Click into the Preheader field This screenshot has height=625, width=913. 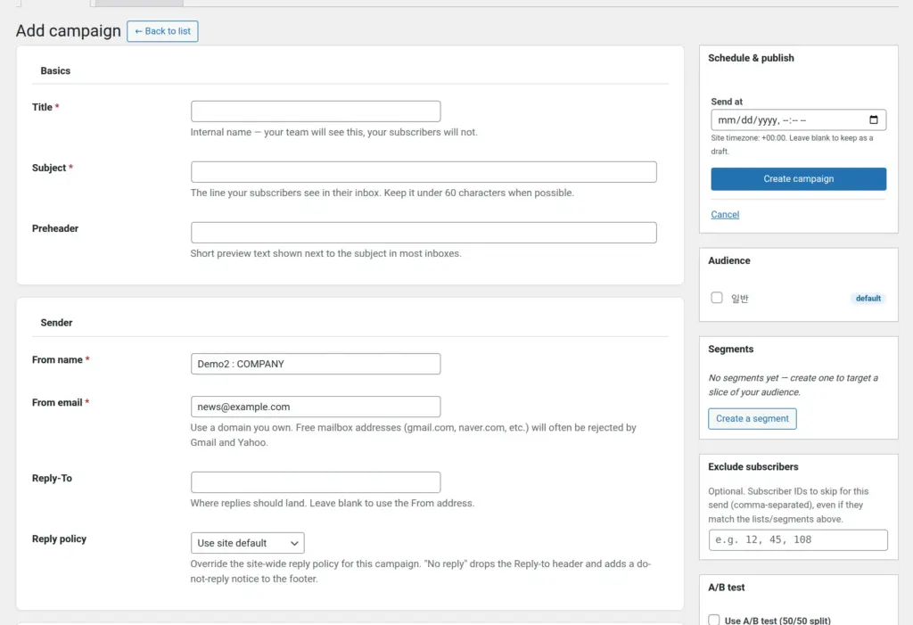424,233
